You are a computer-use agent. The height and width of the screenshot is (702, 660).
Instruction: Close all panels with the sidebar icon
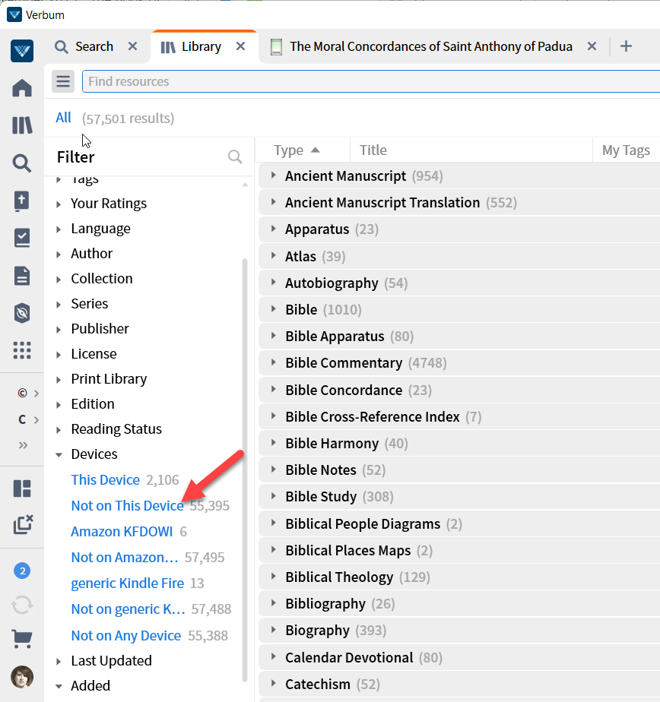coord(23,524)
